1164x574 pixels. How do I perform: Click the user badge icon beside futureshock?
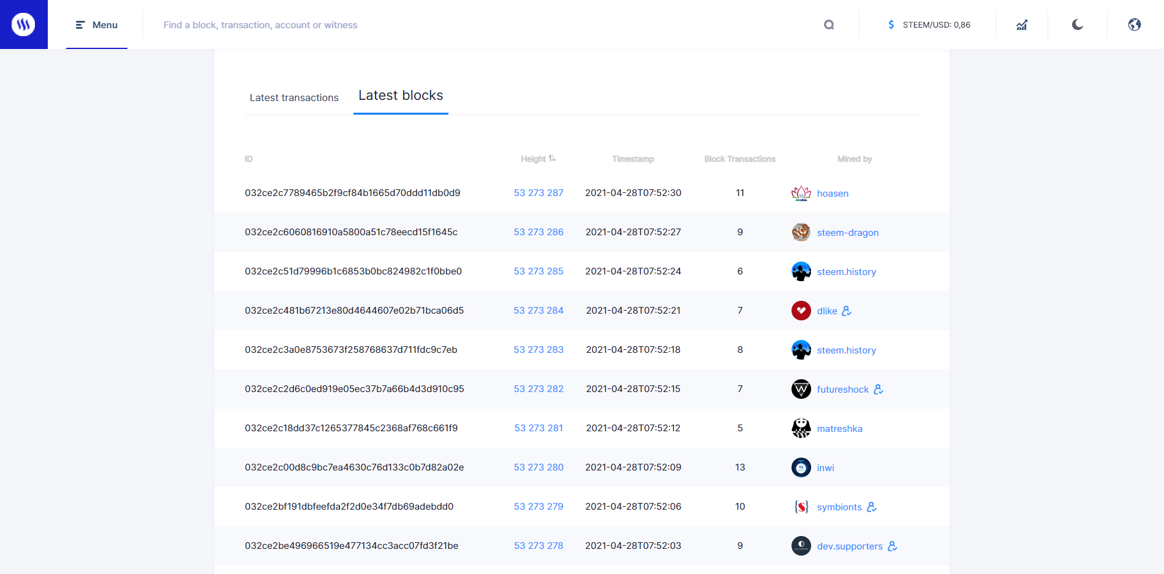coord(879,389)
